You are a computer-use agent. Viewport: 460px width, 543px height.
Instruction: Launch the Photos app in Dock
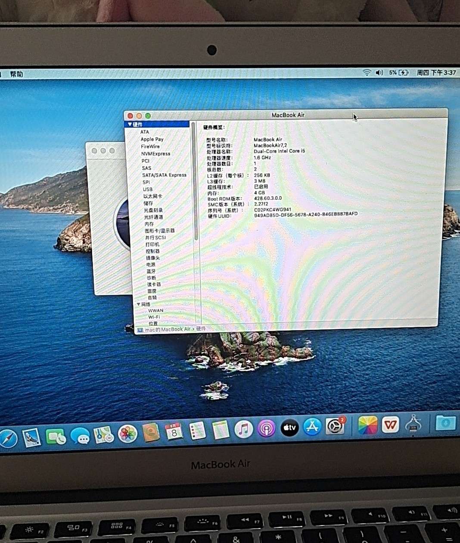127,434
